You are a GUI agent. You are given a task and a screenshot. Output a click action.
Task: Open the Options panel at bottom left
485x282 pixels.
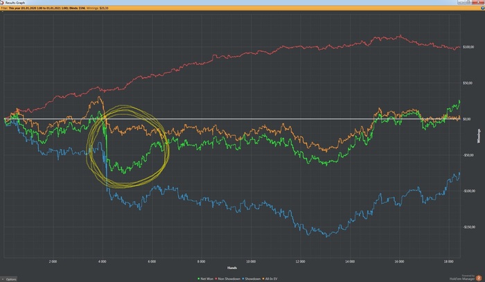pos(9,279)
